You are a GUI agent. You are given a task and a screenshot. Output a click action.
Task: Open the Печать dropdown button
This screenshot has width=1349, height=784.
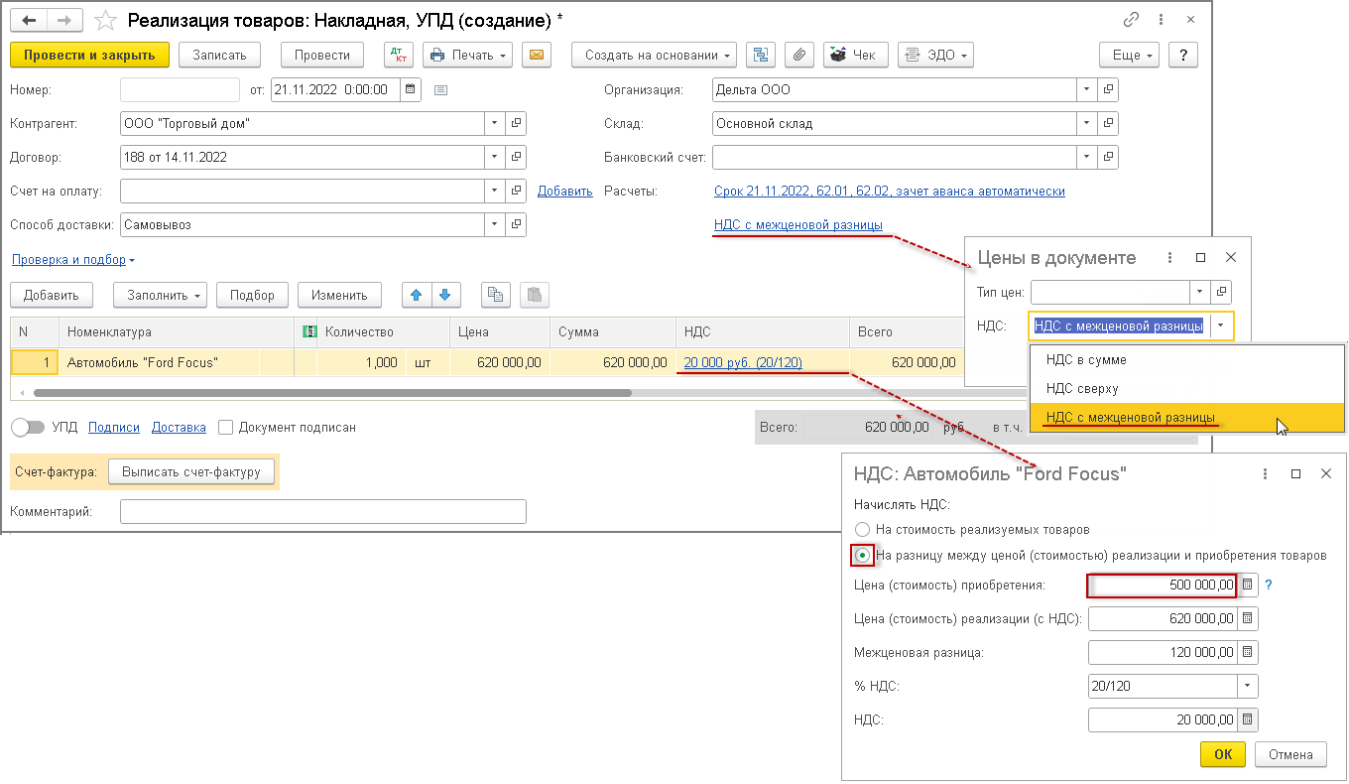pyautogui.click(x=469, y=55)
